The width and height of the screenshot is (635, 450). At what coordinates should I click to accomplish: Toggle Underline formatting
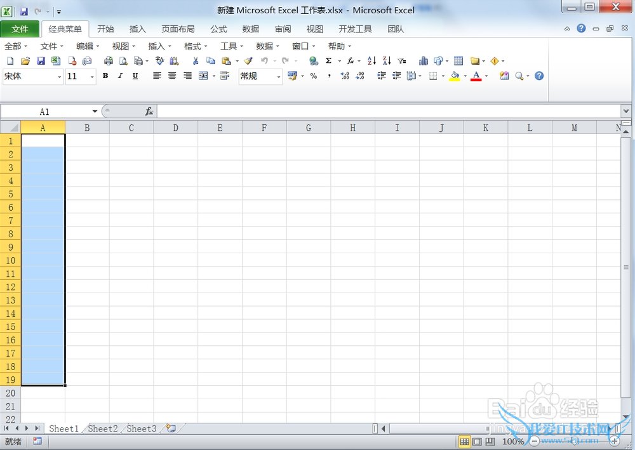135,76
